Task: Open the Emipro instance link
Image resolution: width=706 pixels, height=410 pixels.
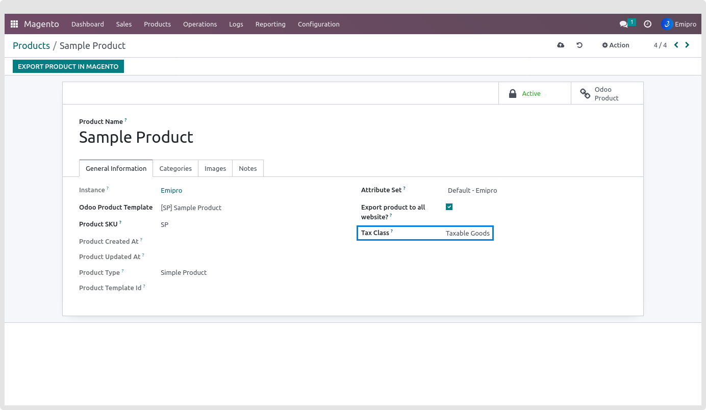Action: pyautogui.click(x=171, y=190)
